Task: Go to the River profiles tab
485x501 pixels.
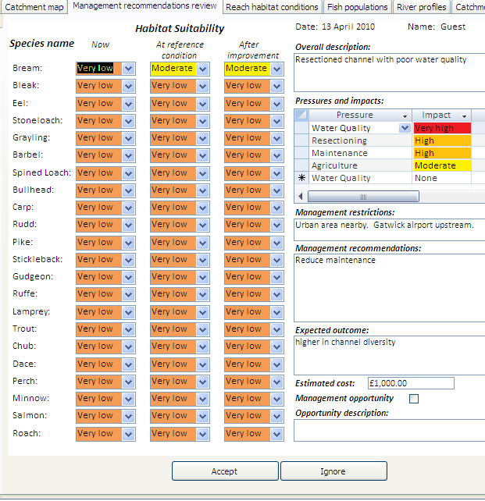Action: tap(422, 7)
